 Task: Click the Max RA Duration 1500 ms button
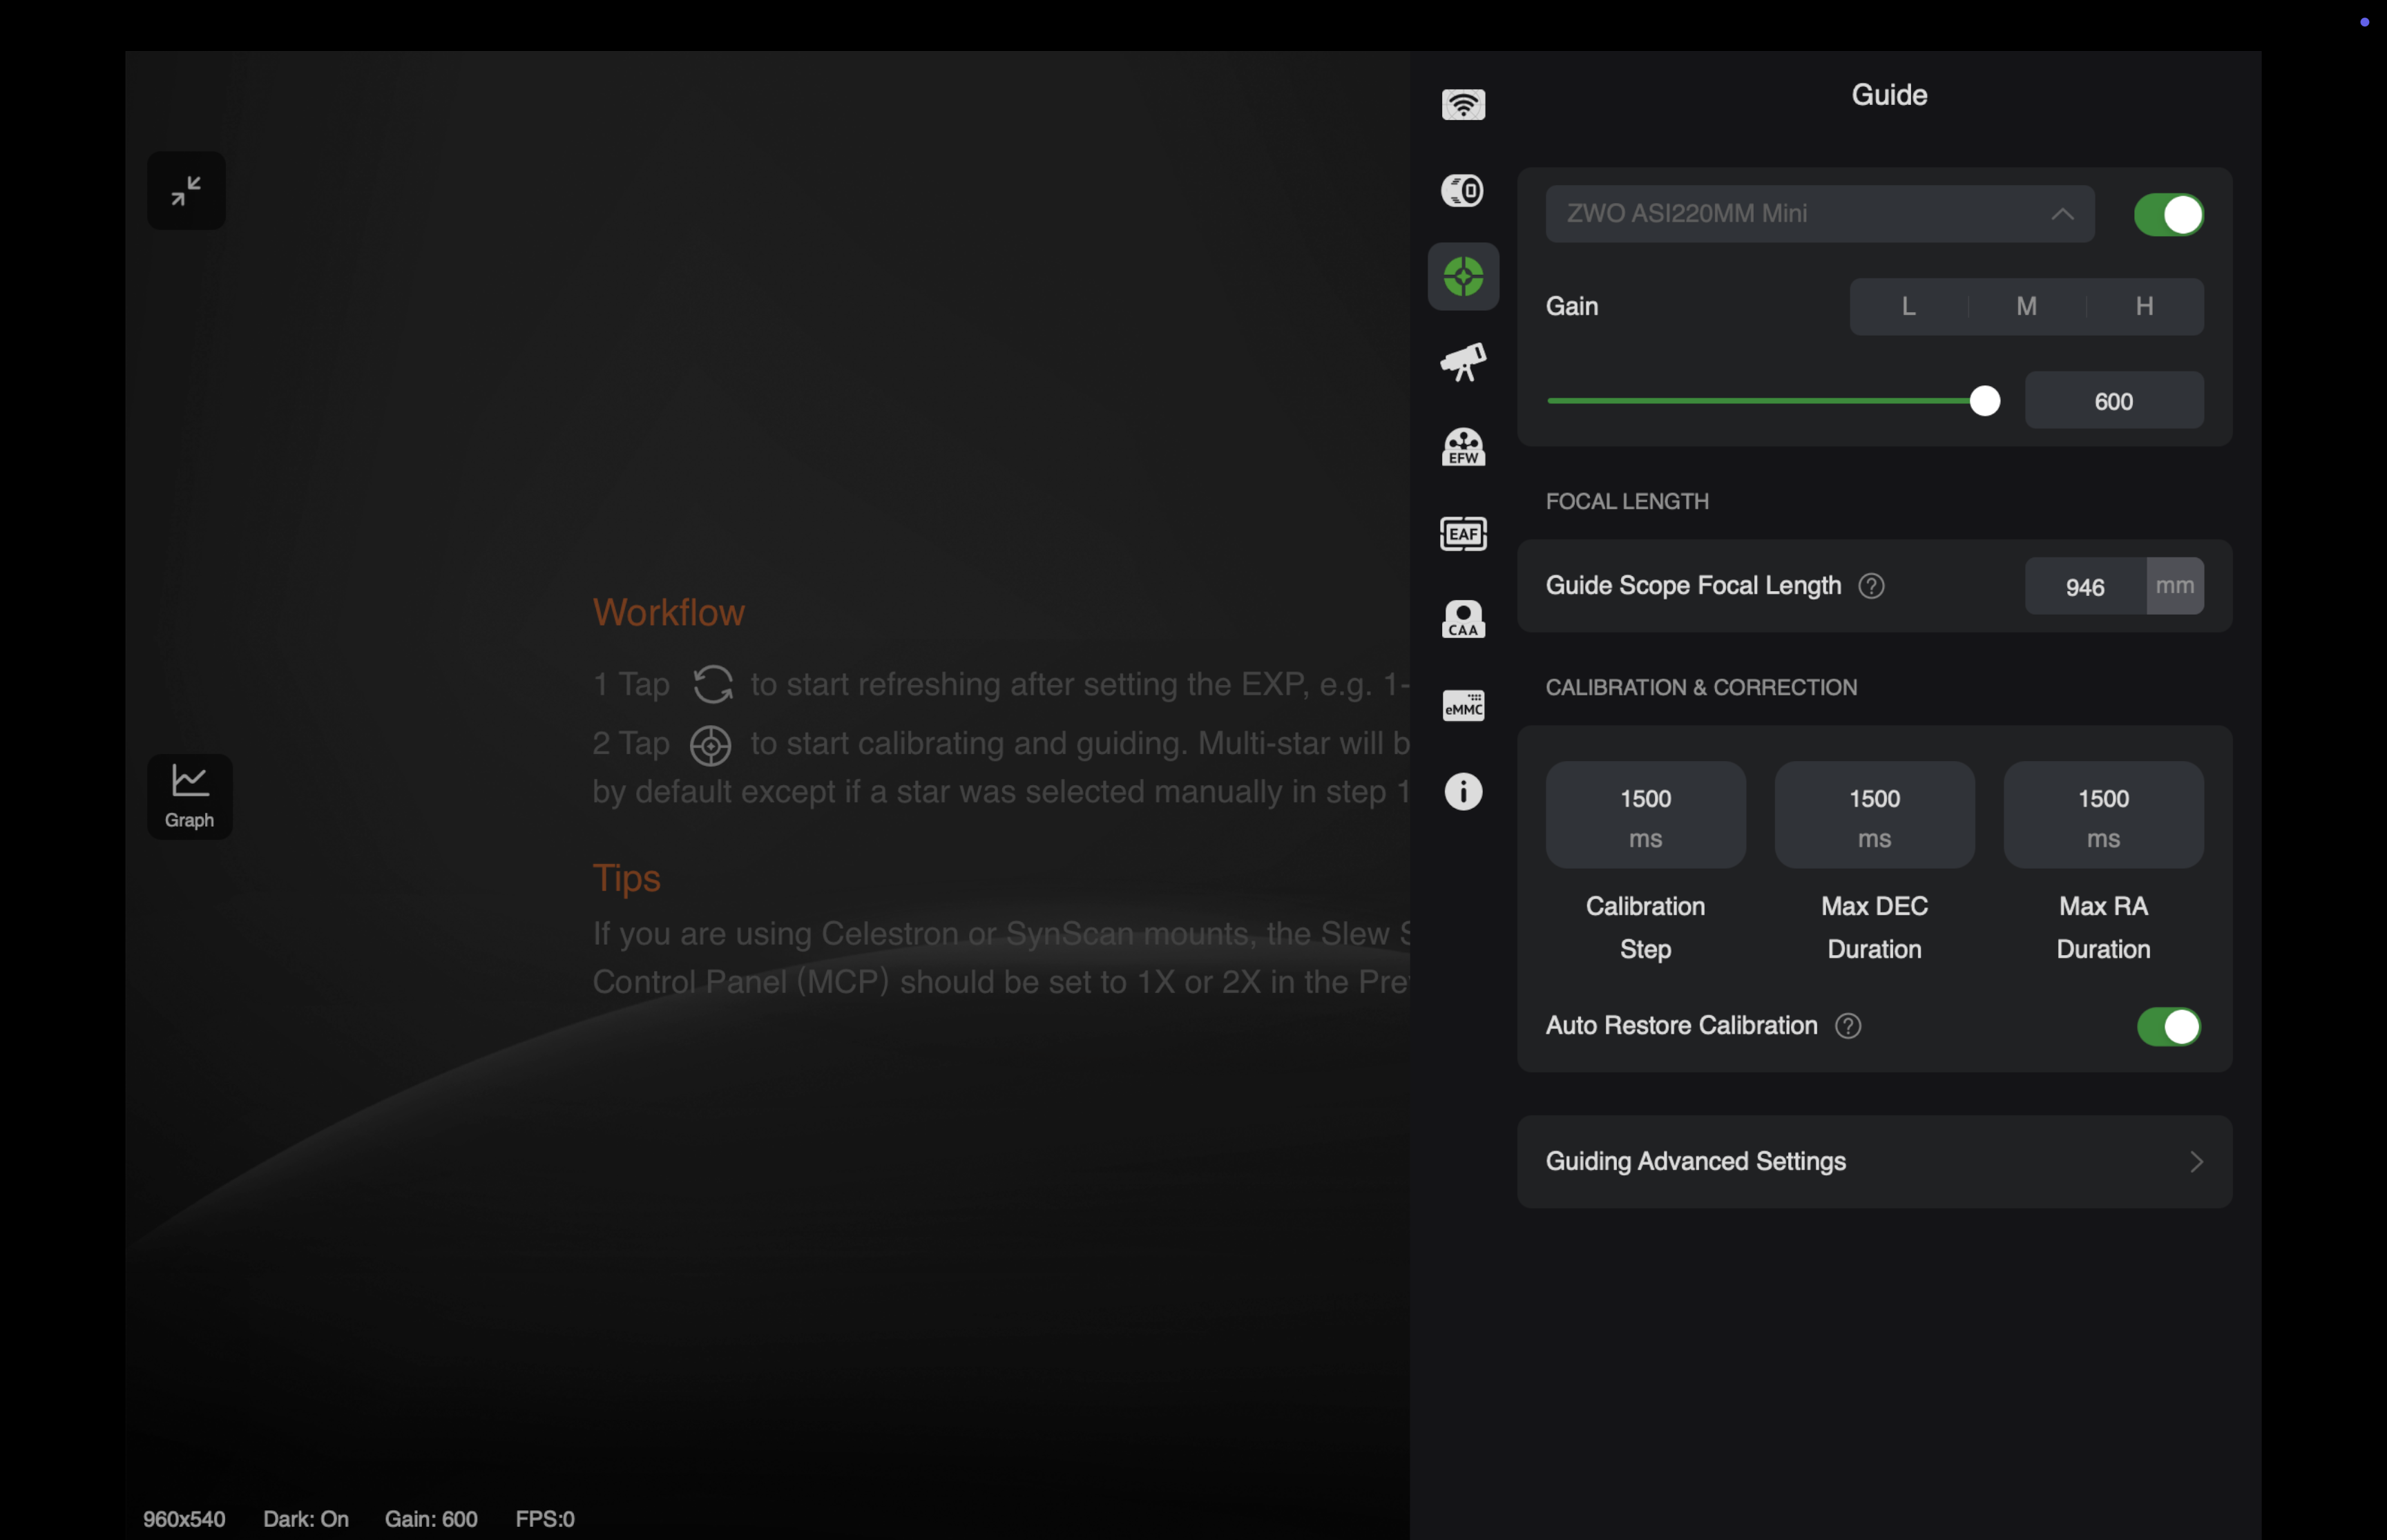2103,815
